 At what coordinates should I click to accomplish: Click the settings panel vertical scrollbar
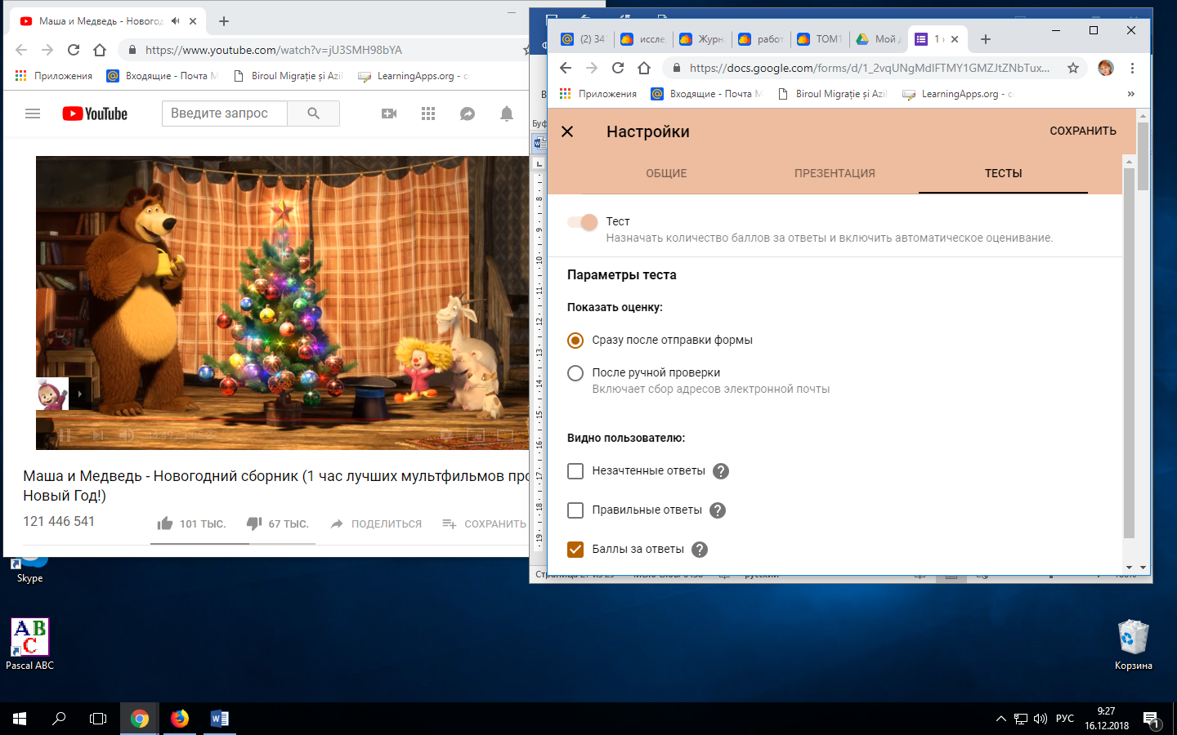pyautogui.click(x=1129, y=352)
